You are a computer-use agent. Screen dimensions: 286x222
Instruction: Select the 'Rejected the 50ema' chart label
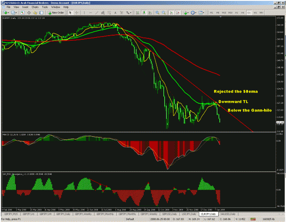click(236, 91)
